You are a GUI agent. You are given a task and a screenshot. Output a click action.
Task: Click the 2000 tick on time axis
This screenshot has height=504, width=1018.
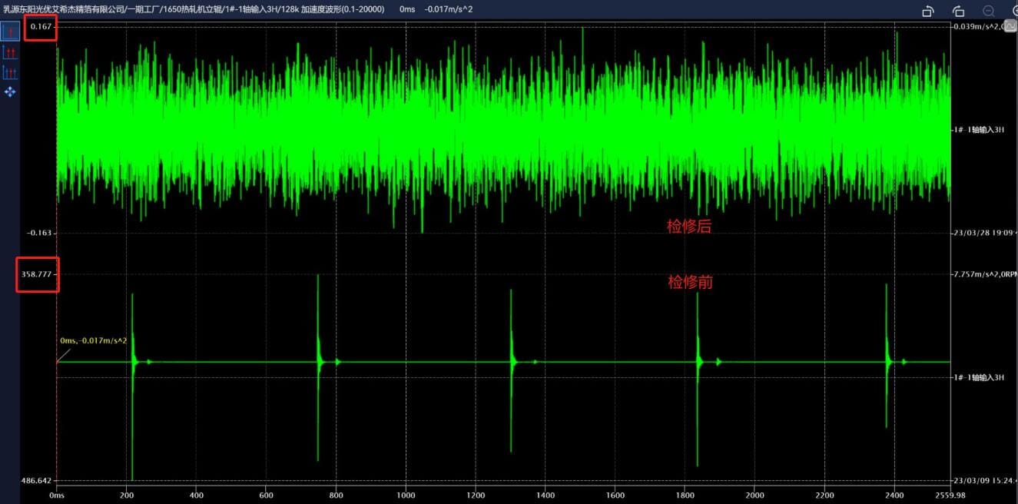tap(754, 496)
